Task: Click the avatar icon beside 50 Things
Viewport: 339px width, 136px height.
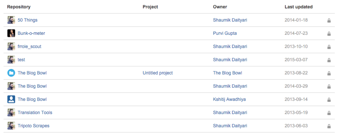Action: coord(11,20)
